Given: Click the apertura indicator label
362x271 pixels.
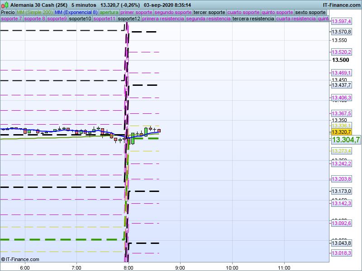Looking at the screenshot, I should click(109, 12).
